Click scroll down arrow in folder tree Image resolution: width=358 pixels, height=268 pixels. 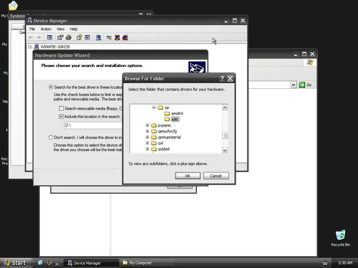225,150
